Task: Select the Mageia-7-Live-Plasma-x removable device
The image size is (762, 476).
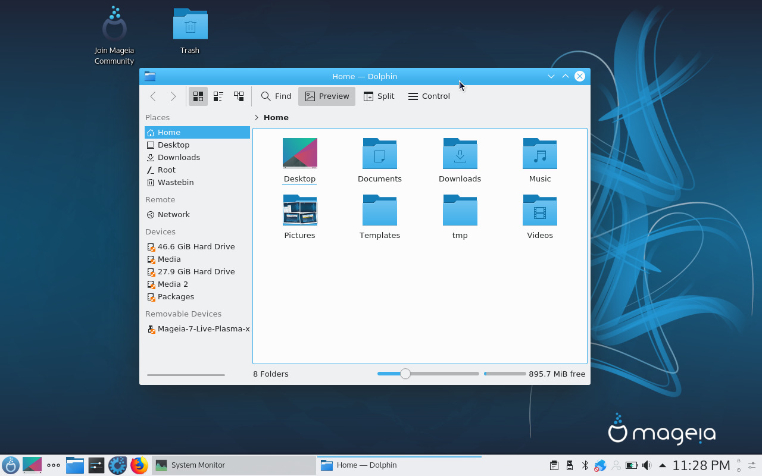Action: [x=197, y=329]
